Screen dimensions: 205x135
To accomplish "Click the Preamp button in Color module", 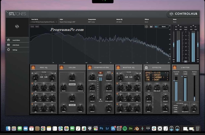I will tap(72, 84).
